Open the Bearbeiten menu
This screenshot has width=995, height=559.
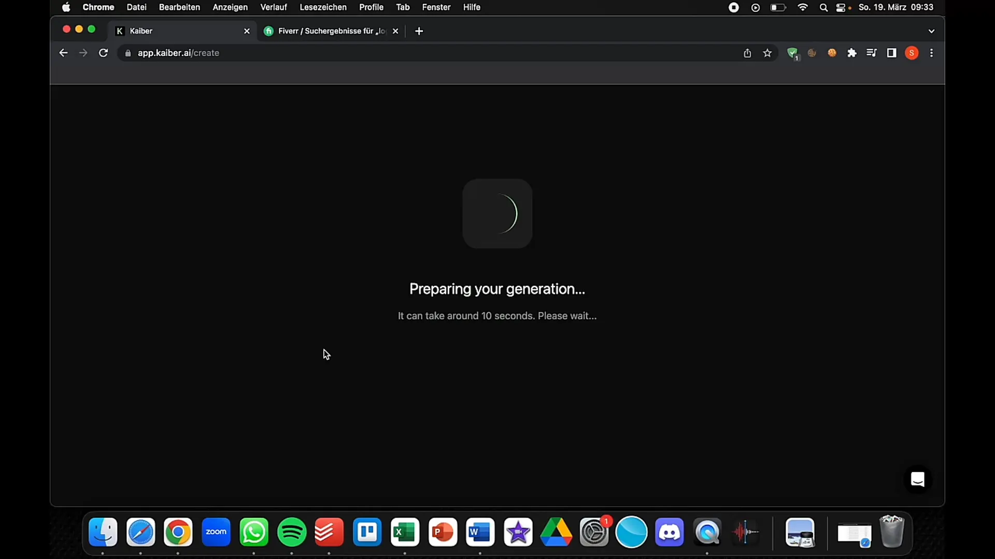[x=179, y=7]
